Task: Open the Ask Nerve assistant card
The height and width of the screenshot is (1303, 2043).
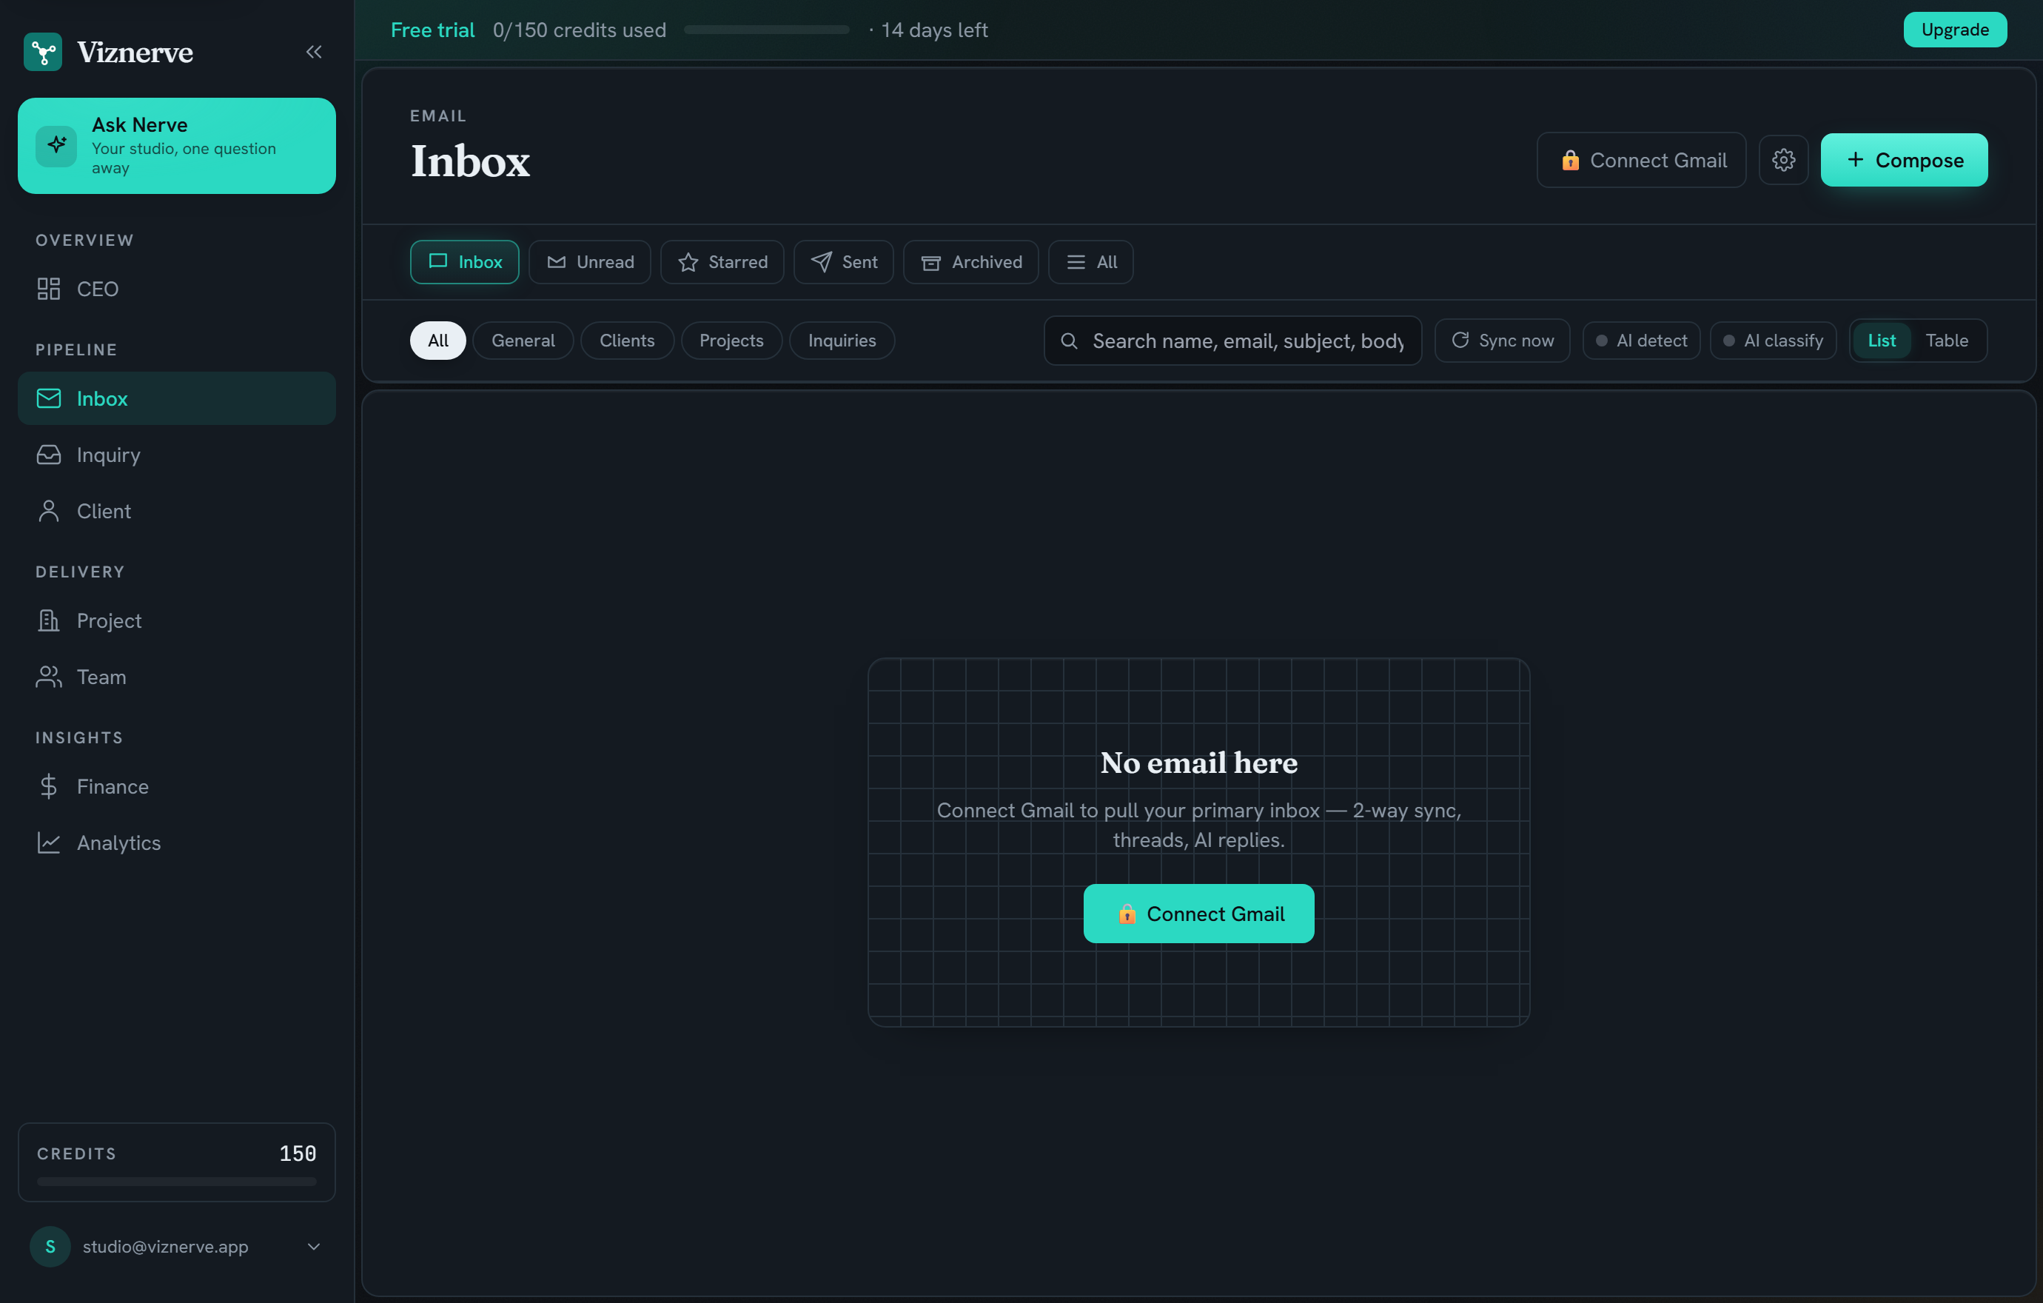Action: [176, 146]
